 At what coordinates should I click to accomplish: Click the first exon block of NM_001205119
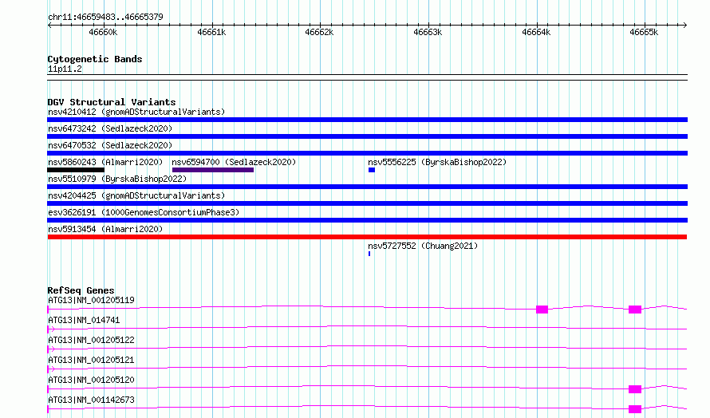click(x=542, y=310)
